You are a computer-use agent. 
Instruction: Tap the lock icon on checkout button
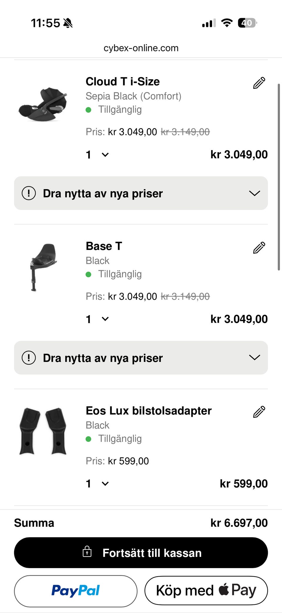tap(87, 552)
